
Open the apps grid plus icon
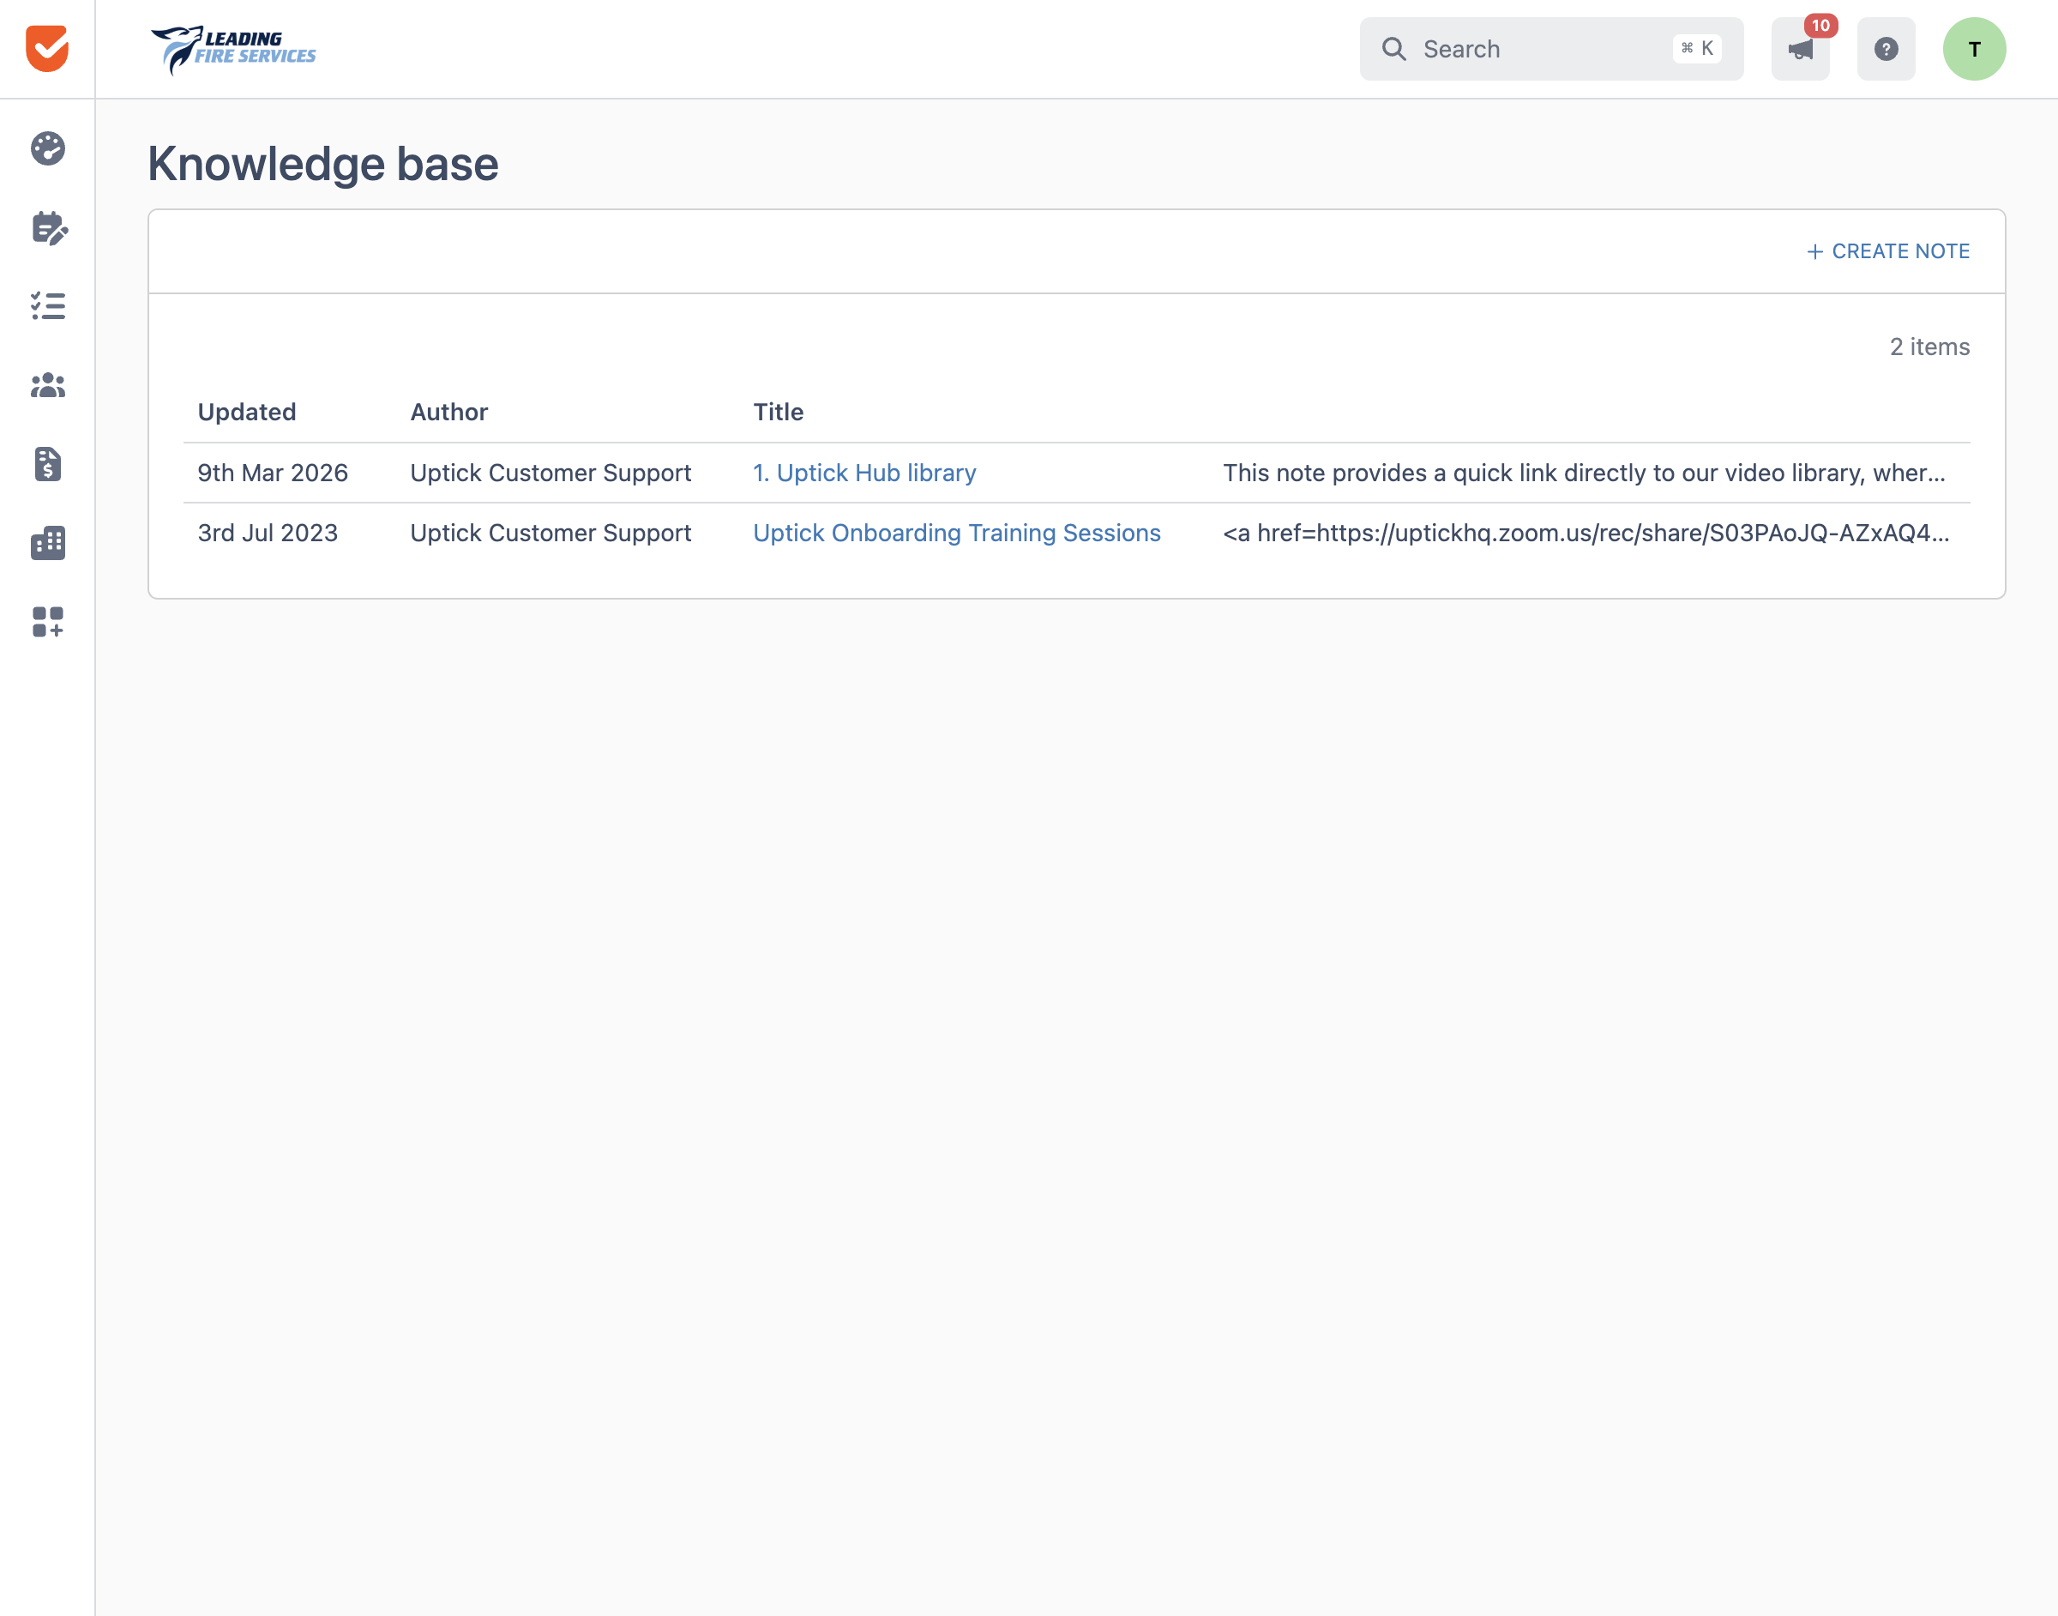pyautogui.click(x=47, y=622)
